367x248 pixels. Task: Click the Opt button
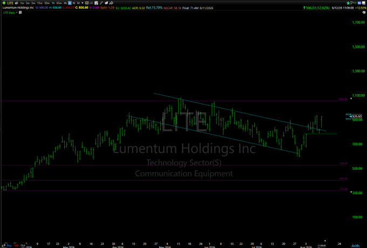pyautogui.click(x=23, y=245)
